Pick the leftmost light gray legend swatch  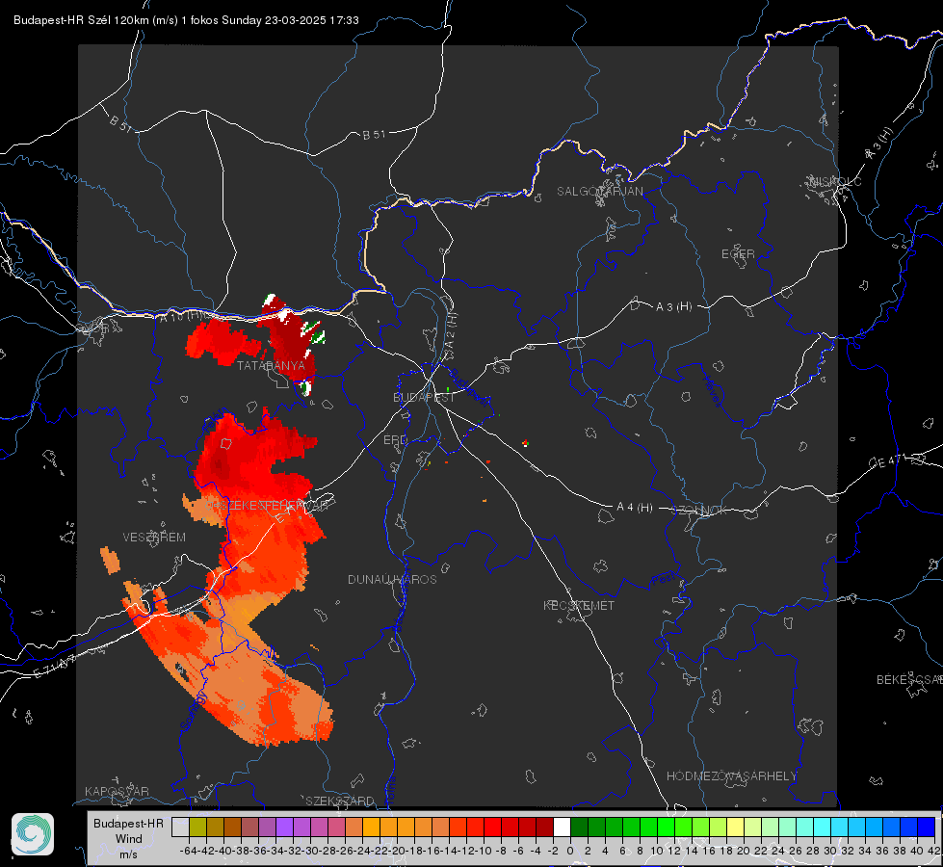click(180, 828)
